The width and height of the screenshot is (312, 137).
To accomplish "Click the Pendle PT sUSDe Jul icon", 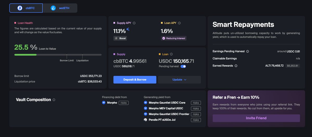I will (x=145, y=120).
